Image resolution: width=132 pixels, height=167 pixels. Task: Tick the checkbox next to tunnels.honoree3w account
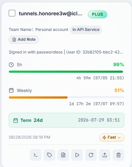pyautogui.click(x=12, y=13)
